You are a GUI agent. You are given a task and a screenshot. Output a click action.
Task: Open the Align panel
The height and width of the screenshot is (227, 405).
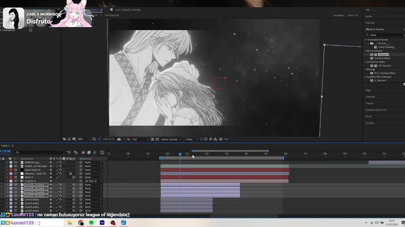click(x=368, y=90)
